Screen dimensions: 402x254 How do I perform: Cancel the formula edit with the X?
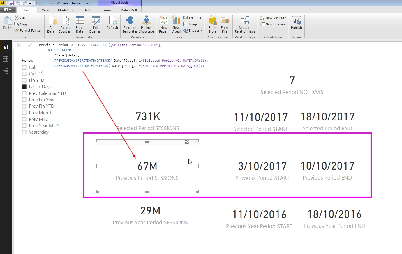tap(19, 45)
